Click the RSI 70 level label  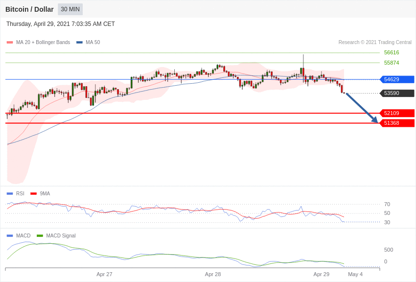click(387, 204)
